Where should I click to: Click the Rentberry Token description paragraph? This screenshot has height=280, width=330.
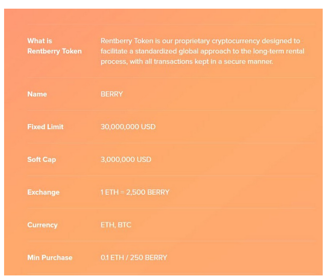(203, 51)
